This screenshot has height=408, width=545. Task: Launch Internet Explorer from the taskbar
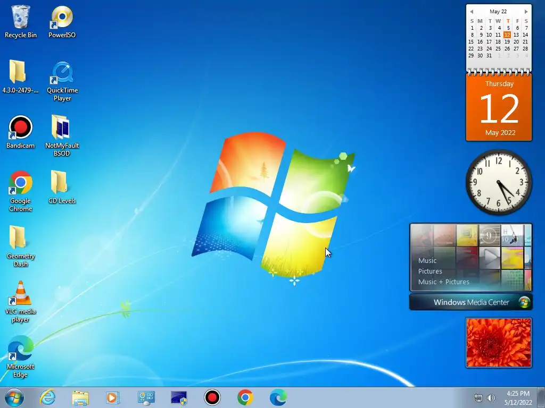point(47,397)
